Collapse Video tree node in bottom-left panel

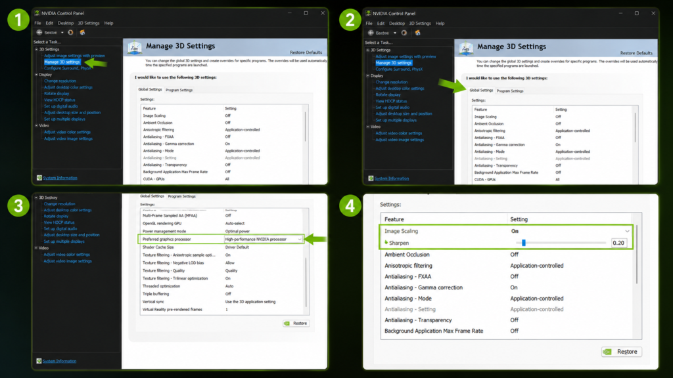36,247
